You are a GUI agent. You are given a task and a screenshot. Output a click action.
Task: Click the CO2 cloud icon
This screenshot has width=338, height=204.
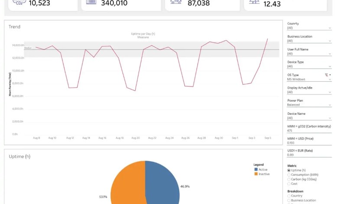[x=19, y=2]
